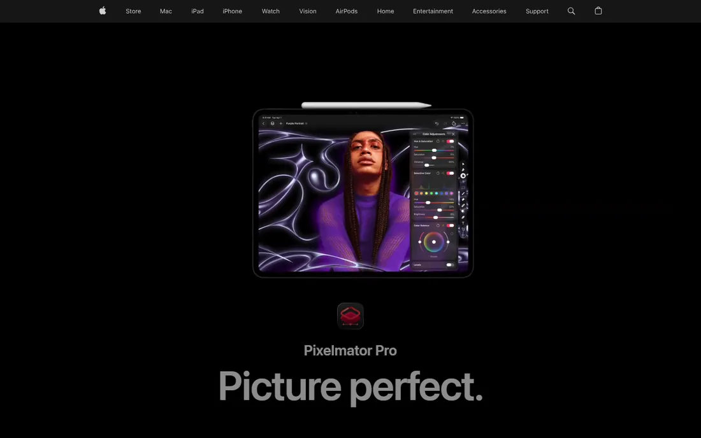Click the Pixelmator Pro title text

tap(350, 351)
